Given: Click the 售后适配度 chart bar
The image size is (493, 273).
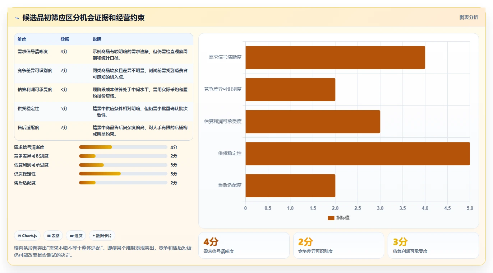Looking at the screenshot, I should (x=290, y=185).
